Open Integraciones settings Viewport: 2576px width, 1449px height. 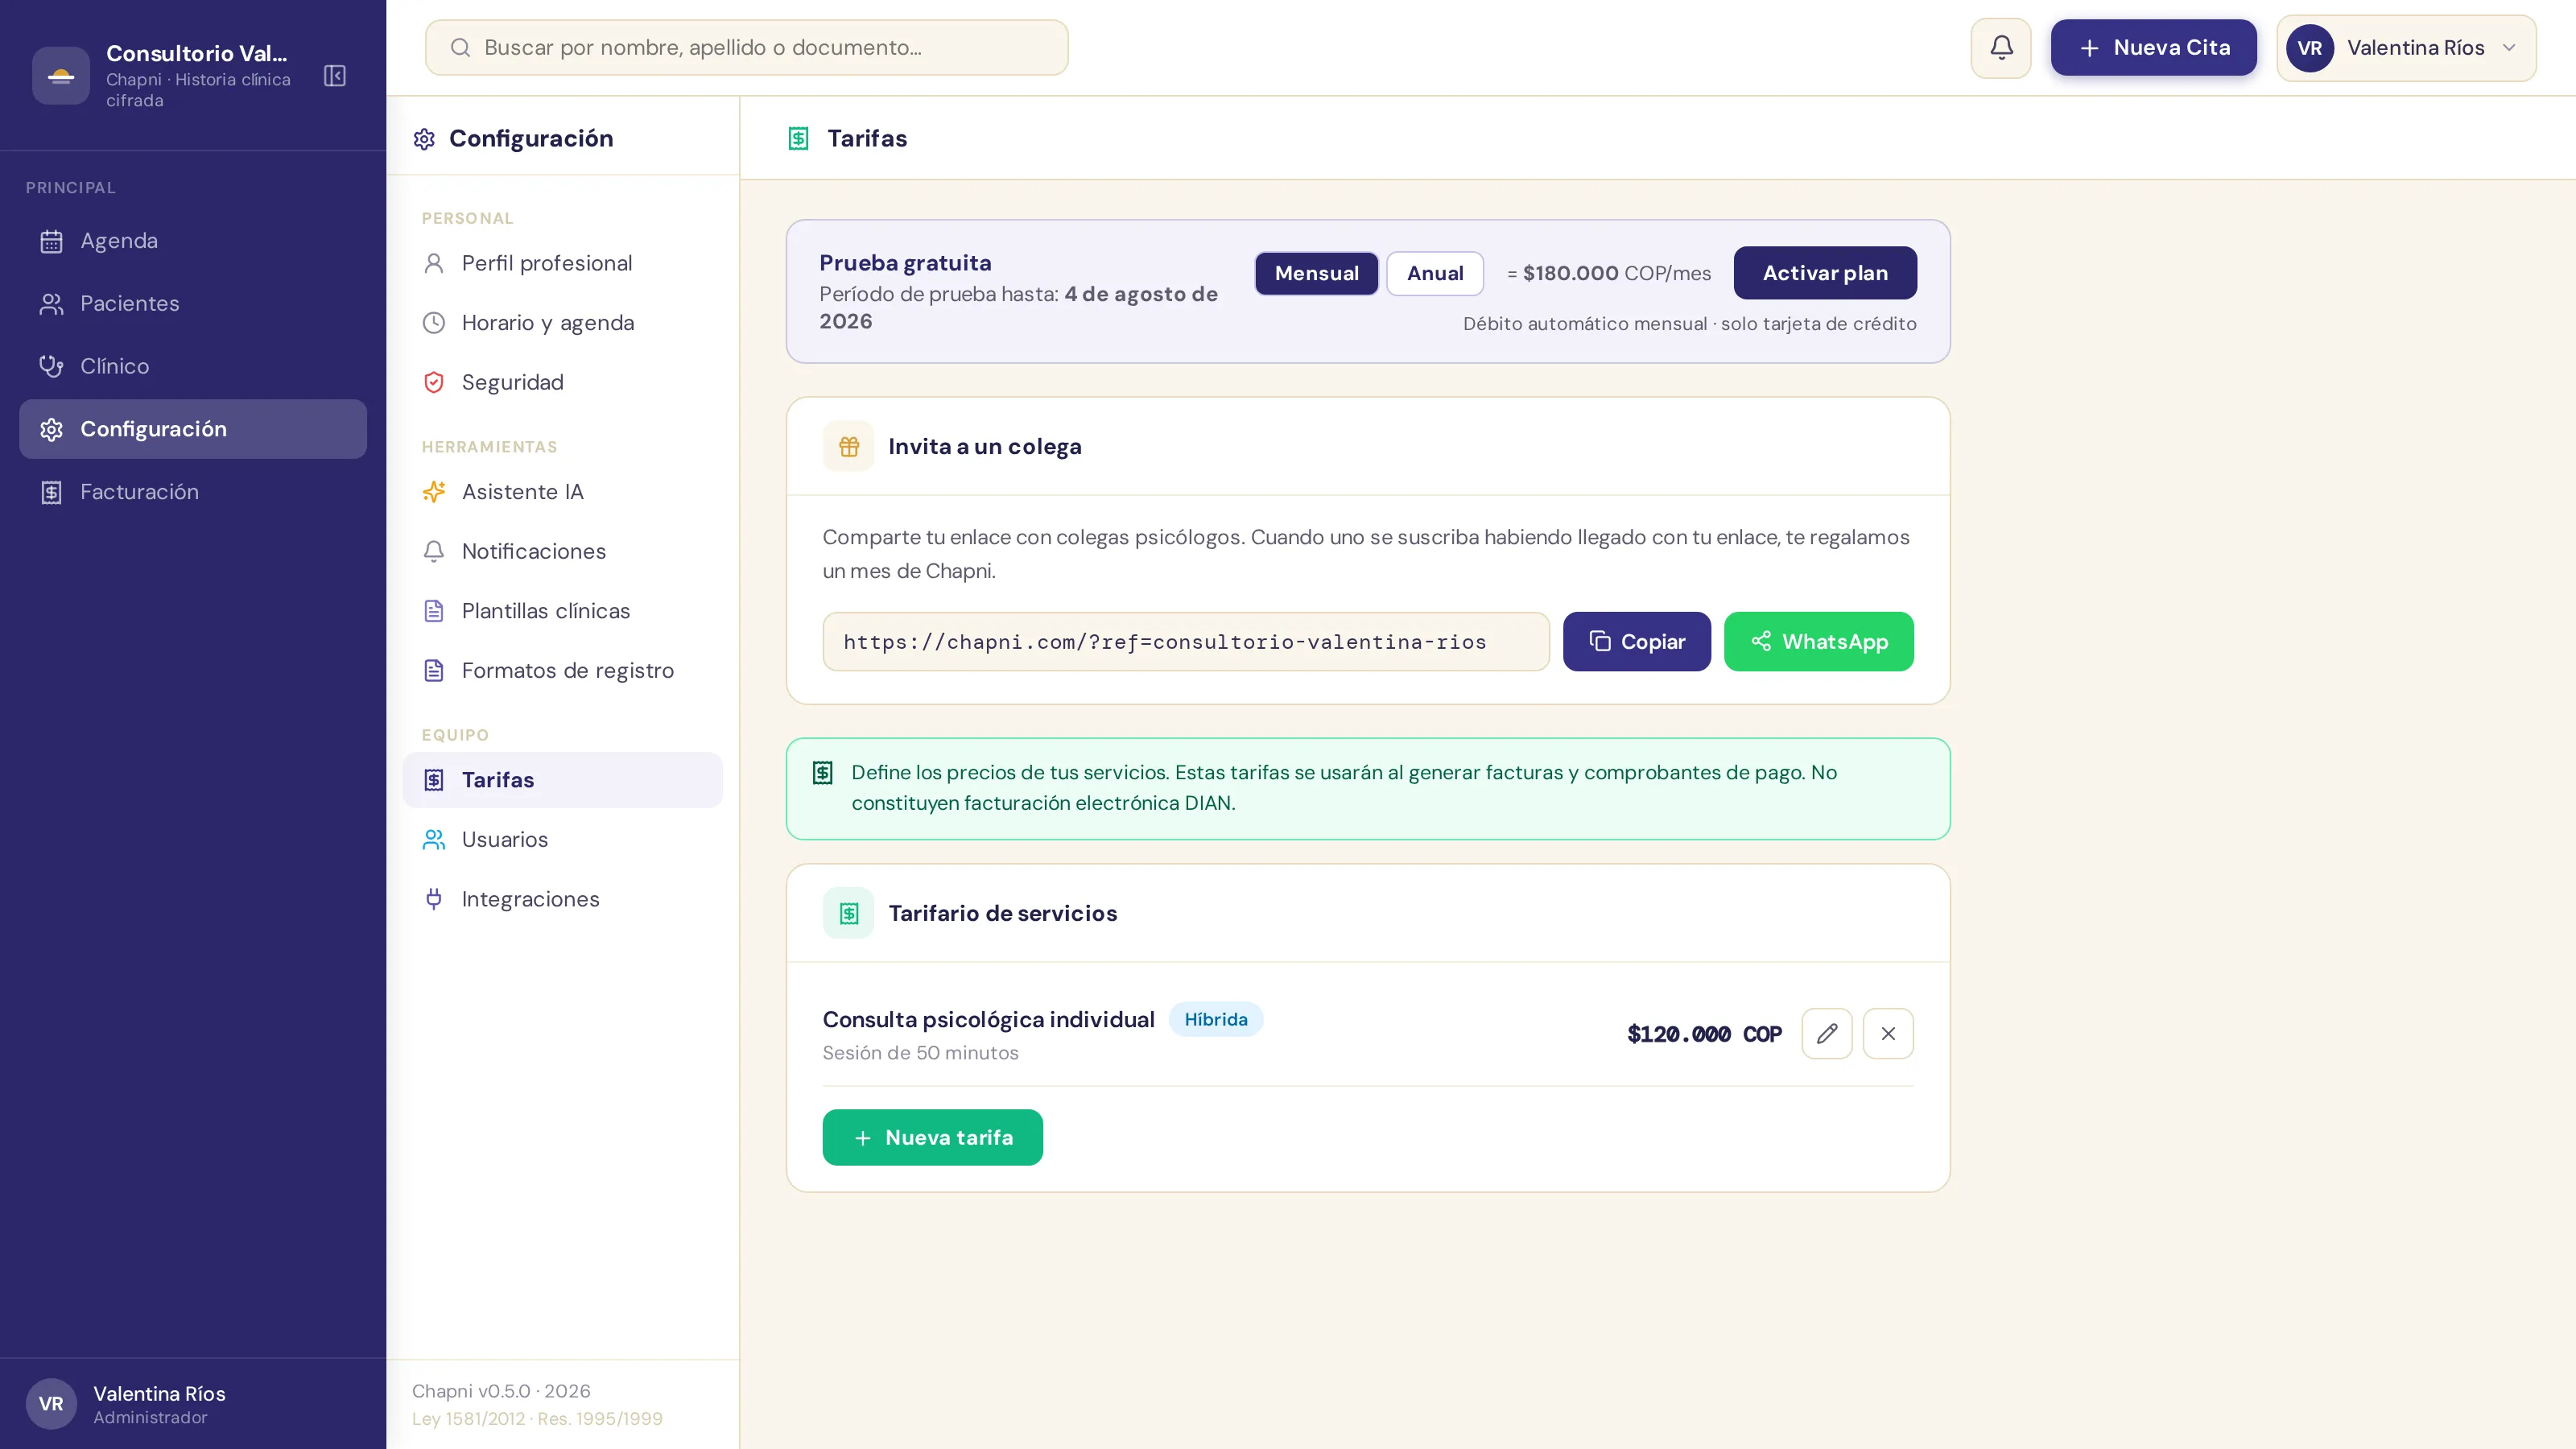[562, 899]
